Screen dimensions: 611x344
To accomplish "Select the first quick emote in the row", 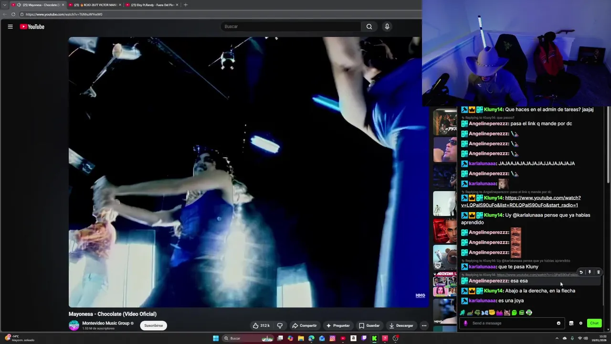I will click(463, 313).
